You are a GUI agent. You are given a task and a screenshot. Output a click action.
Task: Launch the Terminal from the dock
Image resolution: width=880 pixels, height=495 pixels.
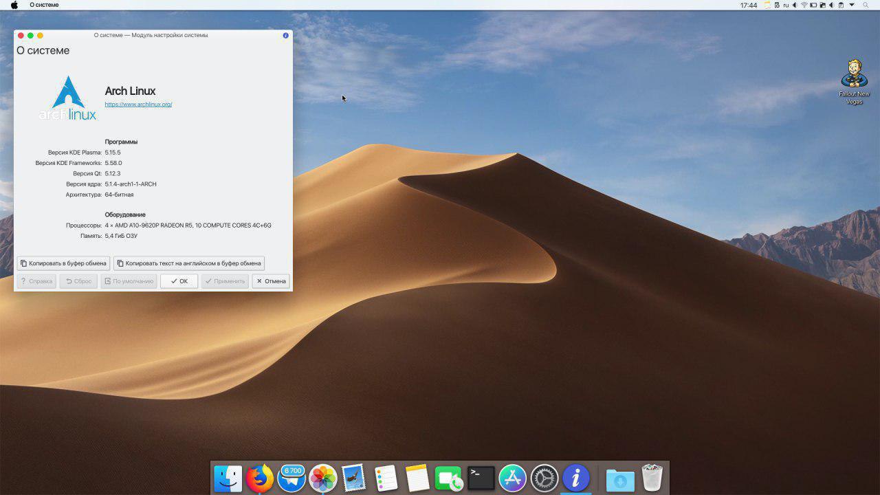pos(481,478)
